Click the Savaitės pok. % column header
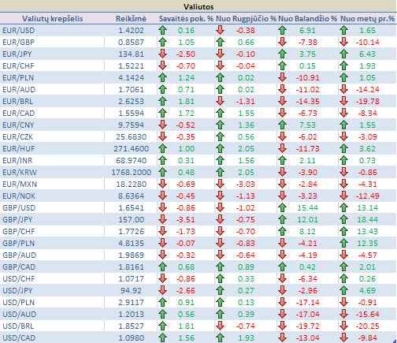The image size is (397, 343). point(186,19)
